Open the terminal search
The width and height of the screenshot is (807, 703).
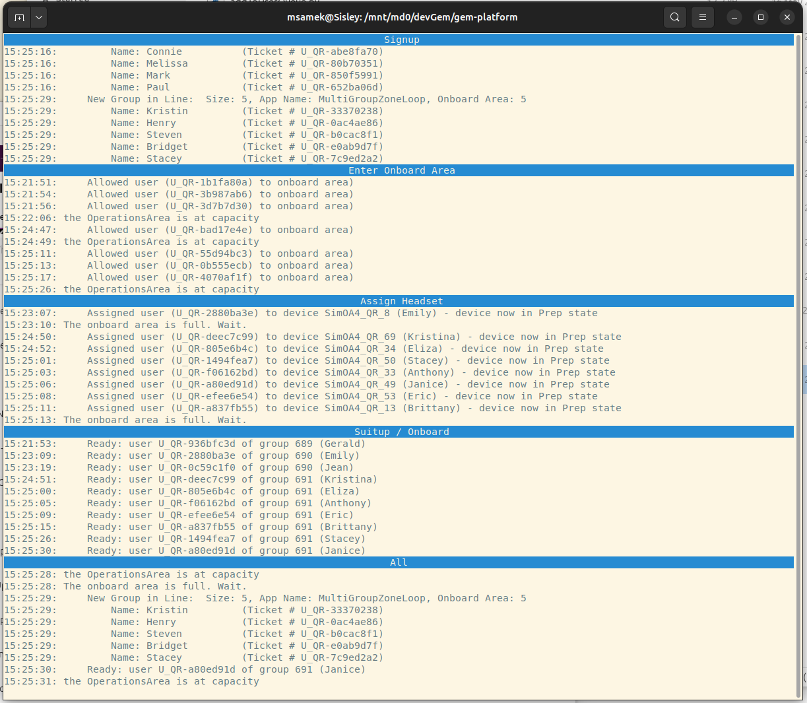[674, 17]
